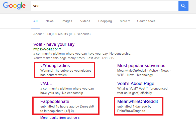
Task: Click the search box containing voat
Action: click(x=105, y=6)
